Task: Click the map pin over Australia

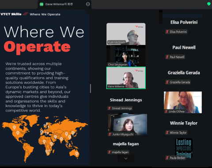Action: coord(76,153)
